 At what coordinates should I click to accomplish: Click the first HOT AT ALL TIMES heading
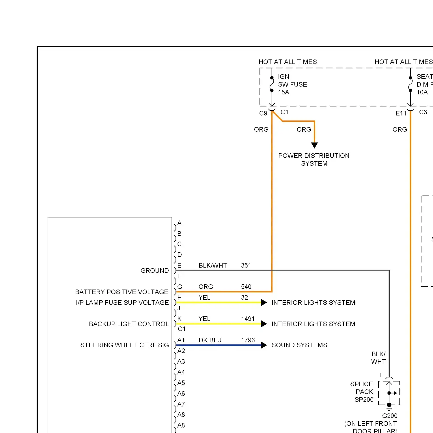point(288,62)
